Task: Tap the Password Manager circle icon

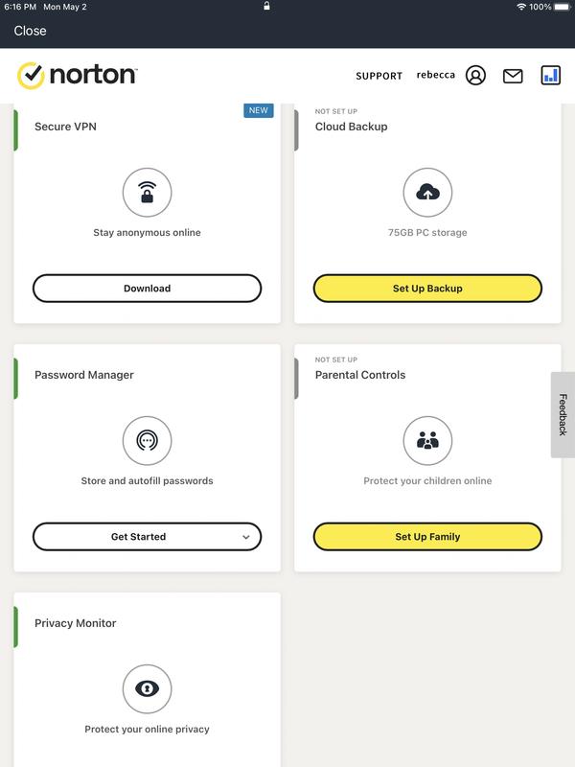Action: (x=147, y=441)
